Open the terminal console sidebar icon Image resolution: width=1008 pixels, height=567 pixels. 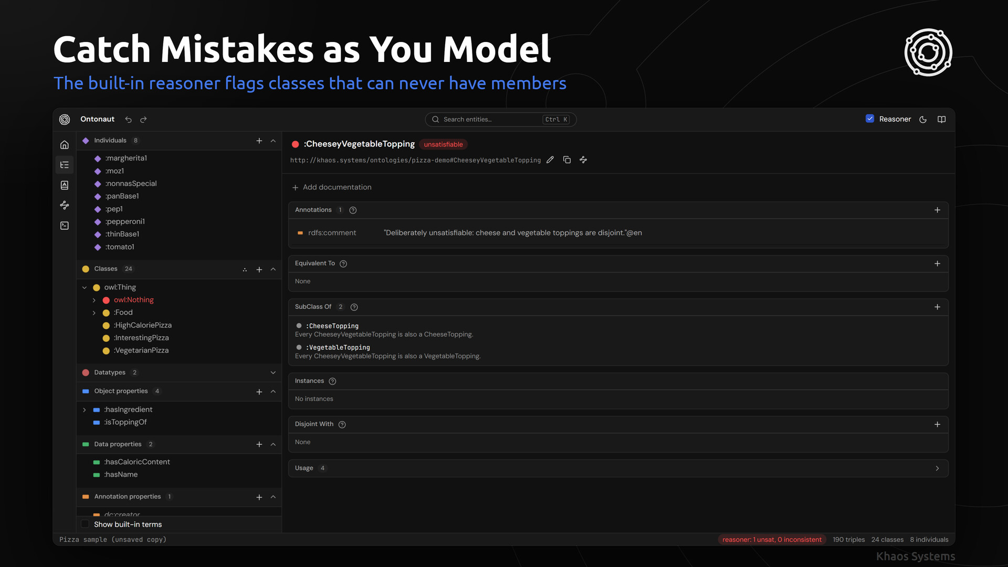[65, 226]
